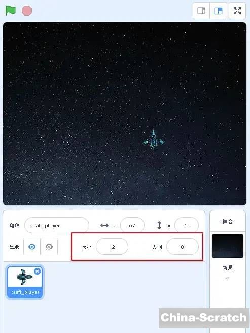
Task: Click the green flag to start
Action: (x=10, y=10)
